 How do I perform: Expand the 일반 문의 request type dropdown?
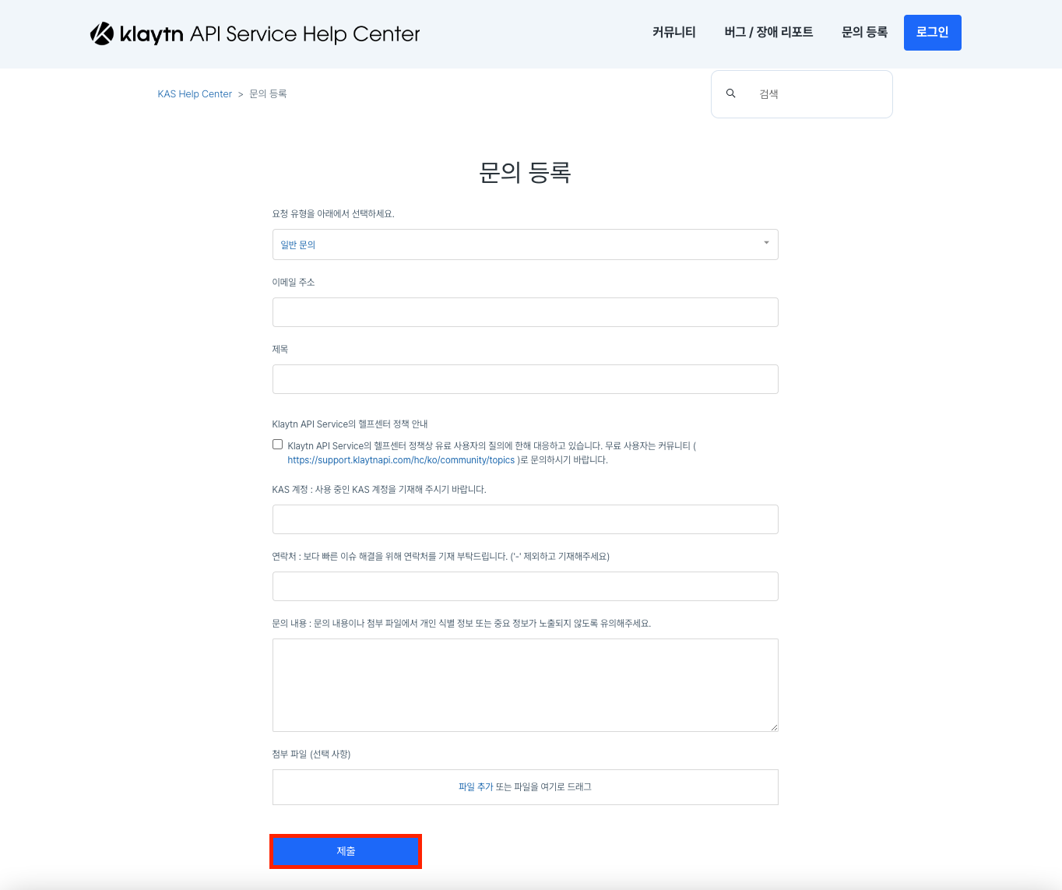coord(526,244)
